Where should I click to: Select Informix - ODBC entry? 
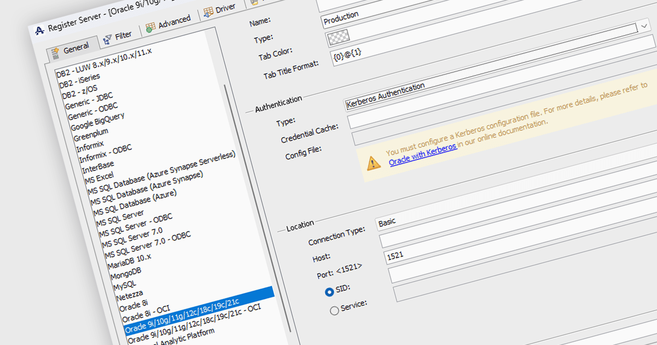click(105, 154)
